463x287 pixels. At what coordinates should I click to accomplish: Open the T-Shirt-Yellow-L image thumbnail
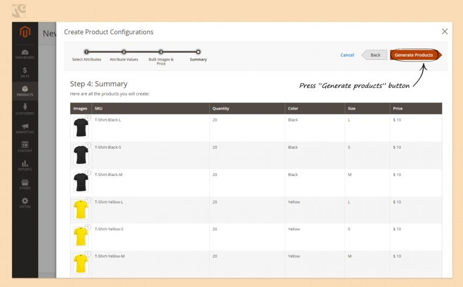81,209
